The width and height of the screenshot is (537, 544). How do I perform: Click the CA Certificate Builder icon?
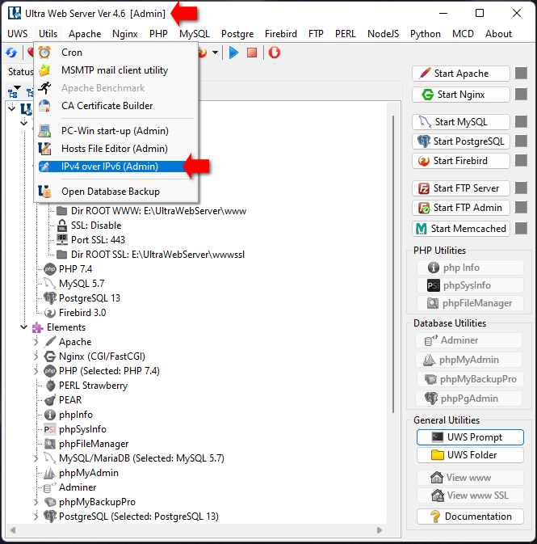(x=44, y=106)
